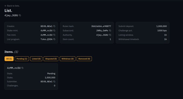Copy the list address 4jwy…3G8U under the title
This screenshot has height=99, width=183.
[20, 15]
